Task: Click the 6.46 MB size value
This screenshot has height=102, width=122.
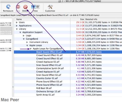Action: tap(80, 55)
